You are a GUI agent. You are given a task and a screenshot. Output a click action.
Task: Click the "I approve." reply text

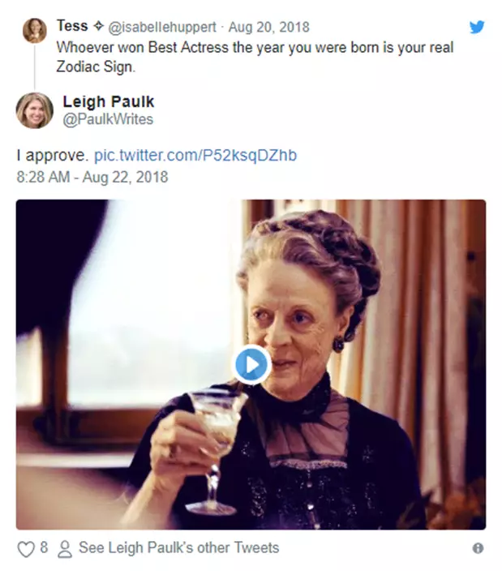[x=52, y=154]
